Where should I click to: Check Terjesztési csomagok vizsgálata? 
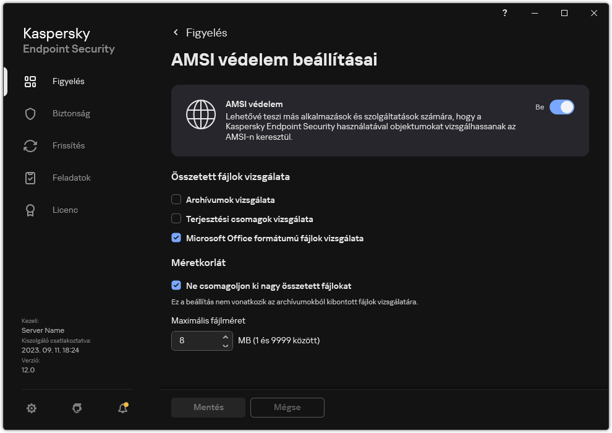point(176,219)
